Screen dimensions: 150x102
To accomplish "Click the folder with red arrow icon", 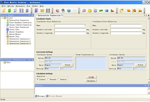I will [x=134, y=10].
